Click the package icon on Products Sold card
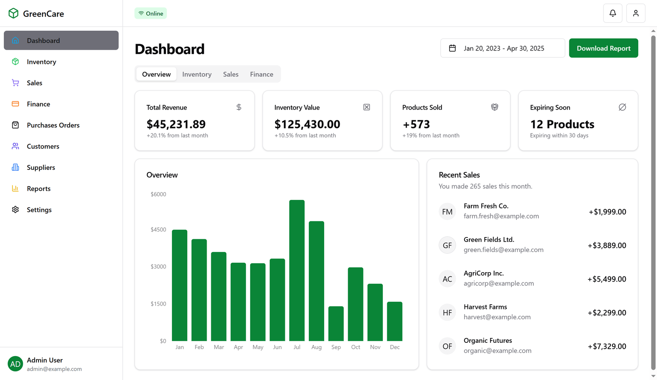 [x=495, y=107]
